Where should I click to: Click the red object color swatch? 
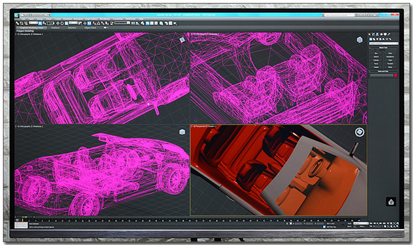coord(396,76)
